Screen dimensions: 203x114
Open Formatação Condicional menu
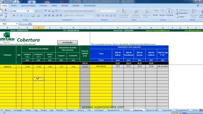123,13
